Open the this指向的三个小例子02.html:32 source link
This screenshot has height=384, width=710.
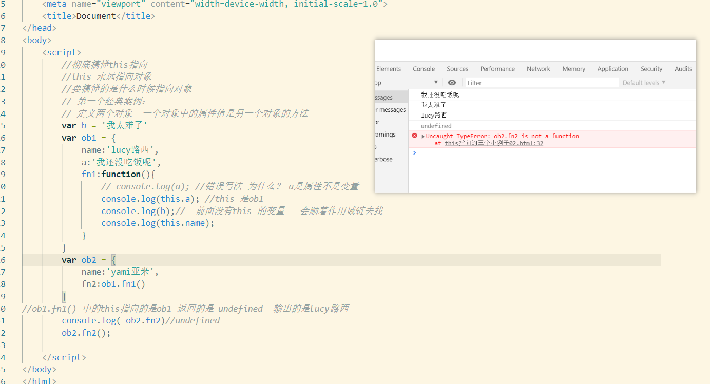[x=494, y=144]
